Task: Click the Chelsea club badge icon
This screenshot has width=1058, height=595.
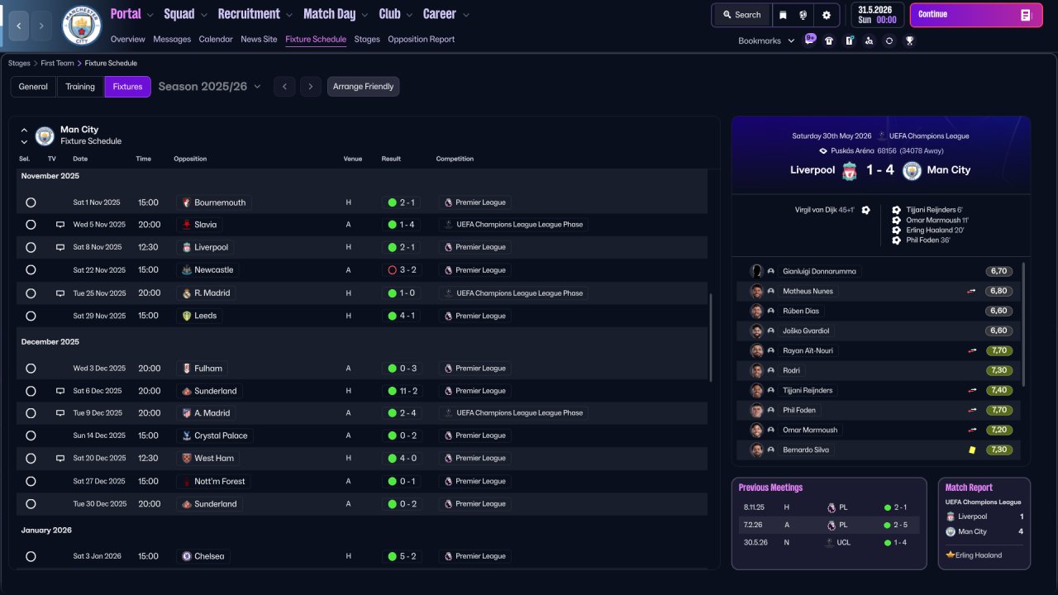Action: click(187, 557)
